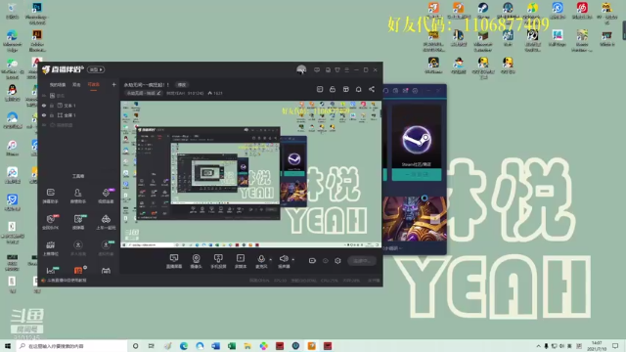This screenshot has width=626, height=352.
Task: Click the Steam社区/商店 card in right window
Action: click(x=417, y=137)
